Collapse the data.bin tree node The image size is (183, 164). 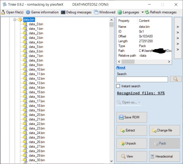tap(15, 20)
